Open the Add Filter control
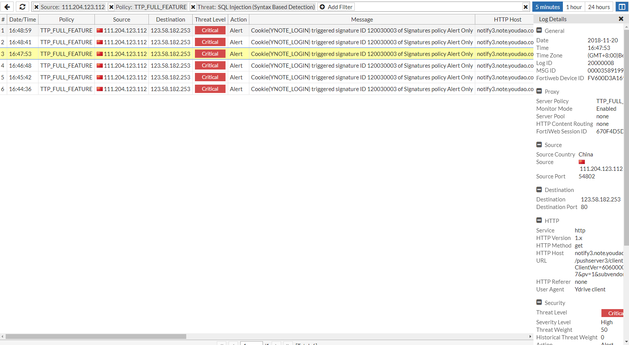Image resolution: width=629 pixels, height=345 pixels. pyautogui.click(x=335, y=6)
